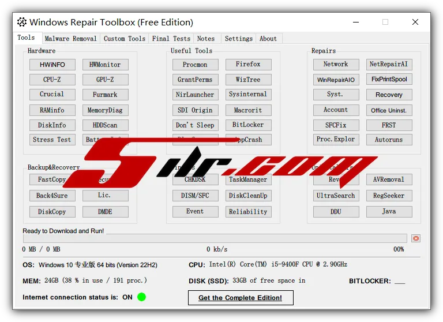Open the Procmon utility
The width and height of the screenshot is (443, 322).
pos(195,65)
